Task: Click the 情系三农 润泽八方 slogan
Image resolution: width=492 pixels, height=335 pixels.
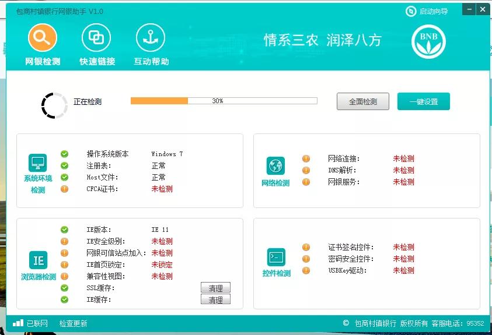Action: pyautogui.click(x=323, y=40)
